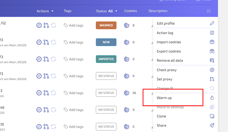Viewport: 228px width, 132px height.
Task: Click the IMPORTED status badge
Action: [x=106, y=59]
